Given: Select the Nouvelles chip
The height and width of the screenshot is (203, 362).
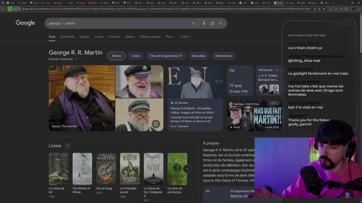Looking at the screenshot, I should coord(199,56).
